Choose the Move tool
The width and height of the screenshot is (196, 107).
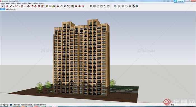coord(35,6)
